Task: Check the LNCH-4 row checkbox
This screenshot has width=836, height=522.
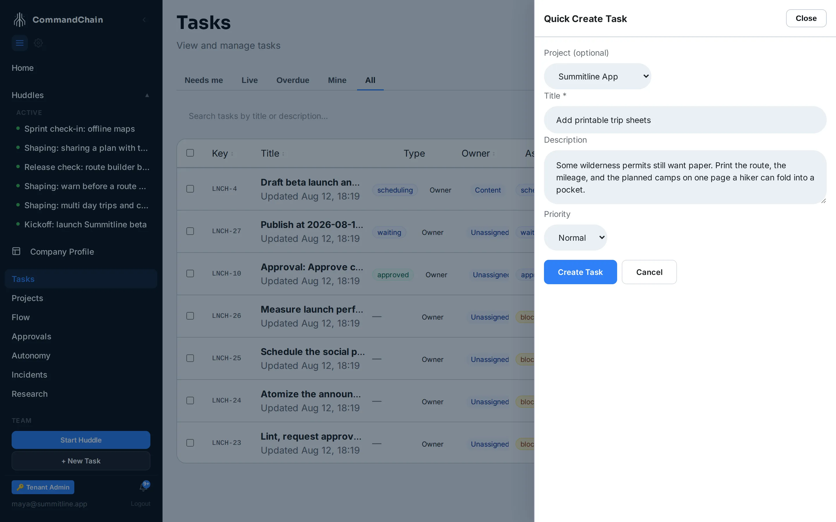Action: pos(190,188)
